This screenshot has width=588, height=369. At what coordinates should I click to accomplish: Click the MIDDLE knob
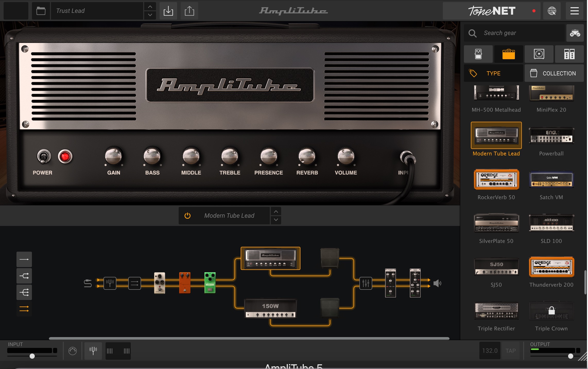[x=191, y=156]
